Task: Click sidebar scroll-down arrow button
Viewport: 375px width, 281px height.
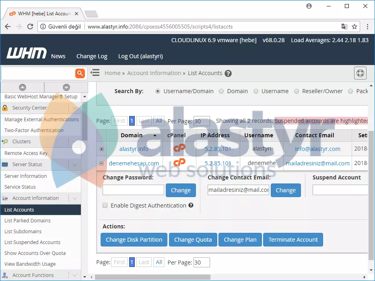Action: [x=66, y=87]
